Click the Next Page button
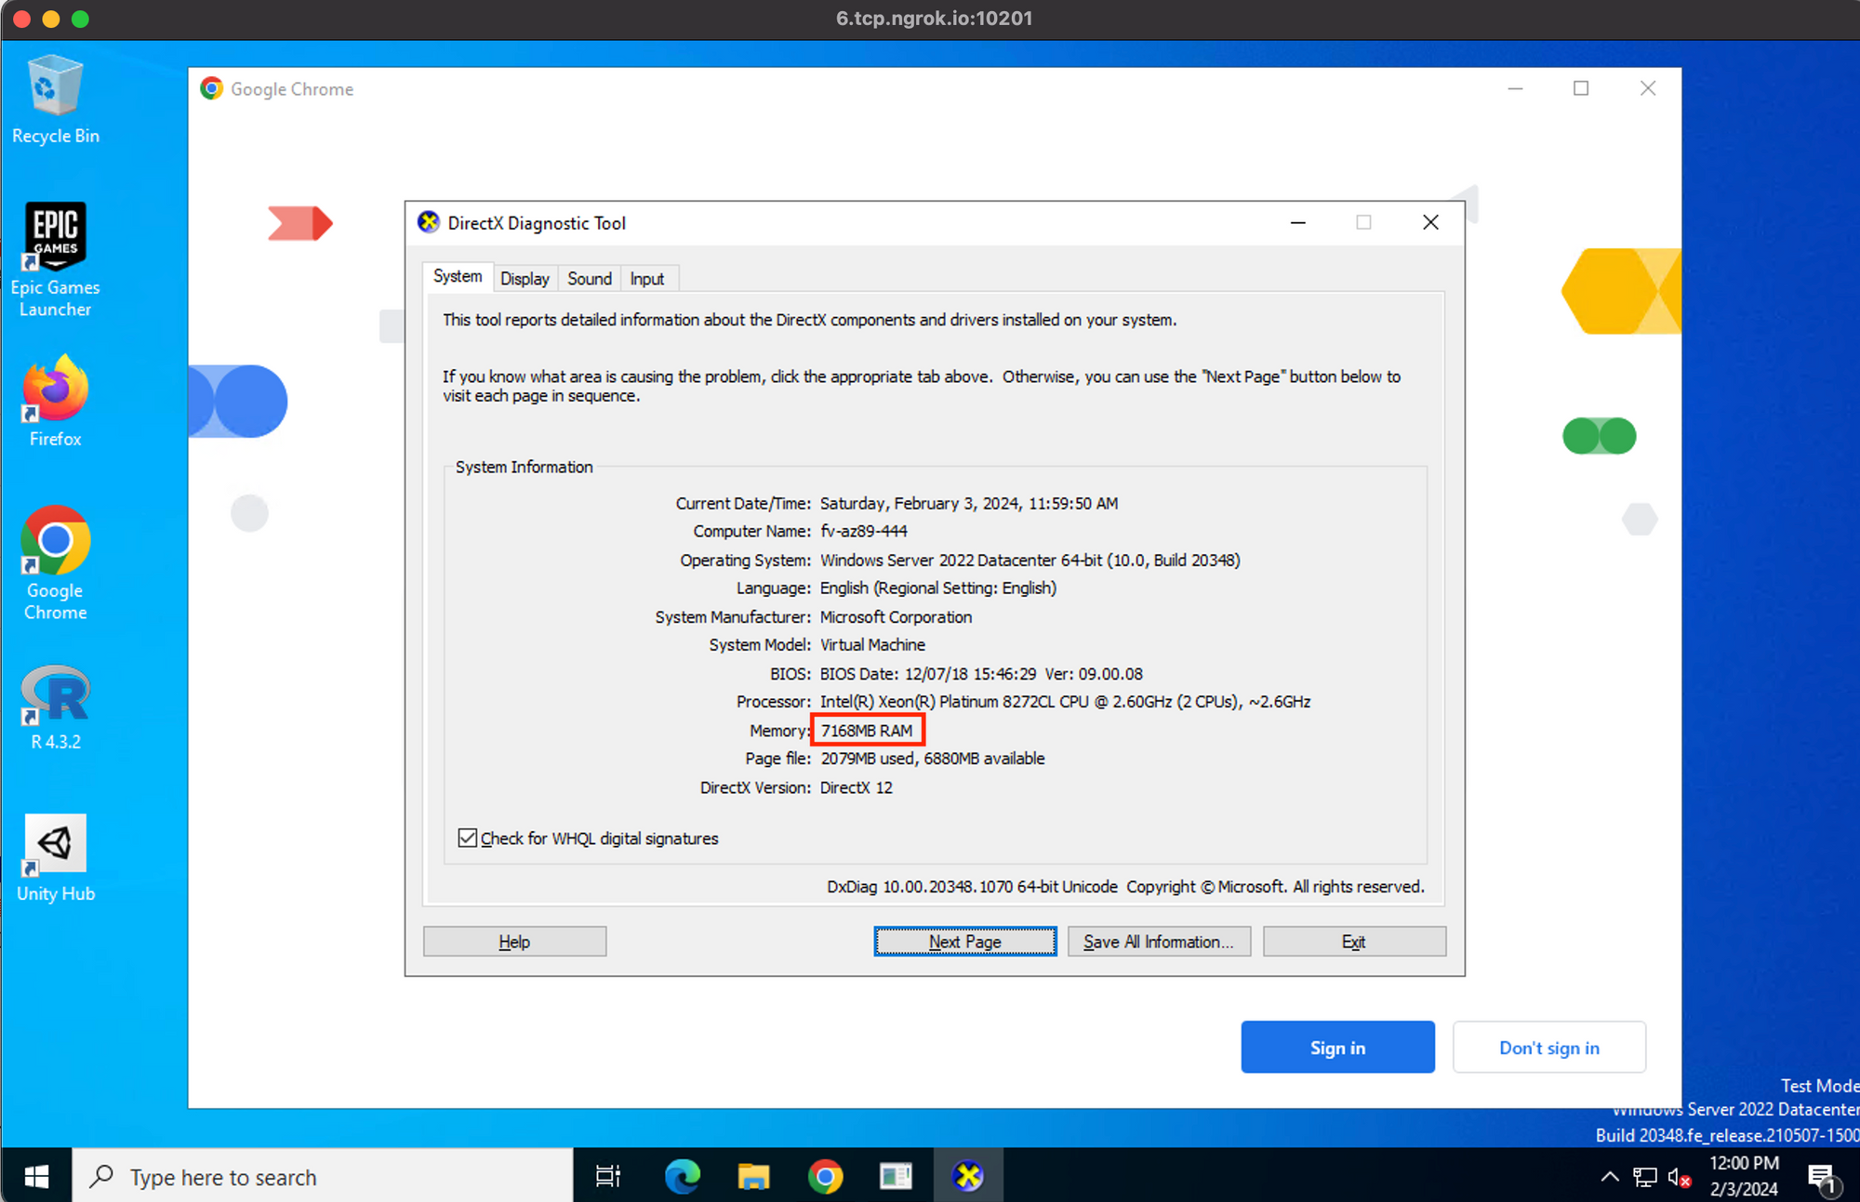This screenshot has height=1202, width=1860. coord(965,942)
